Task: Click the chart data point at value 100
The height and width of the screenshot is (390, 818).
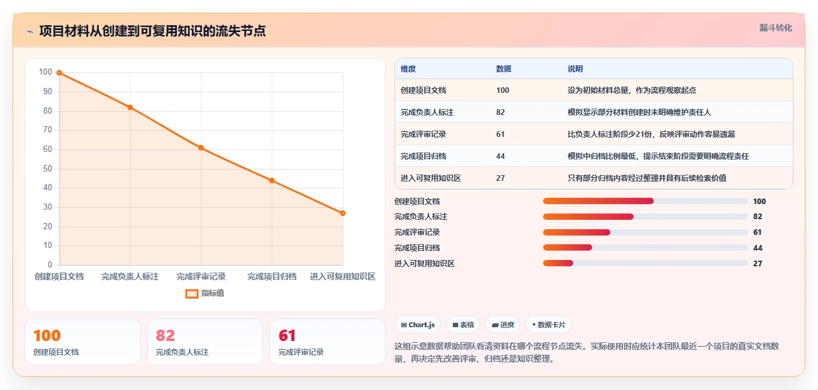Action: [59, 73]
